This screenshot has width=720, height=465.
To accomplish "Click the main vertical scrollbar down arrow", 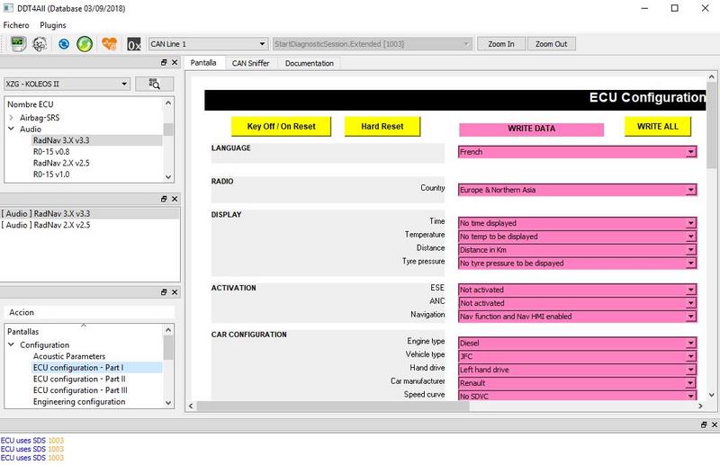I will [711, 394].
